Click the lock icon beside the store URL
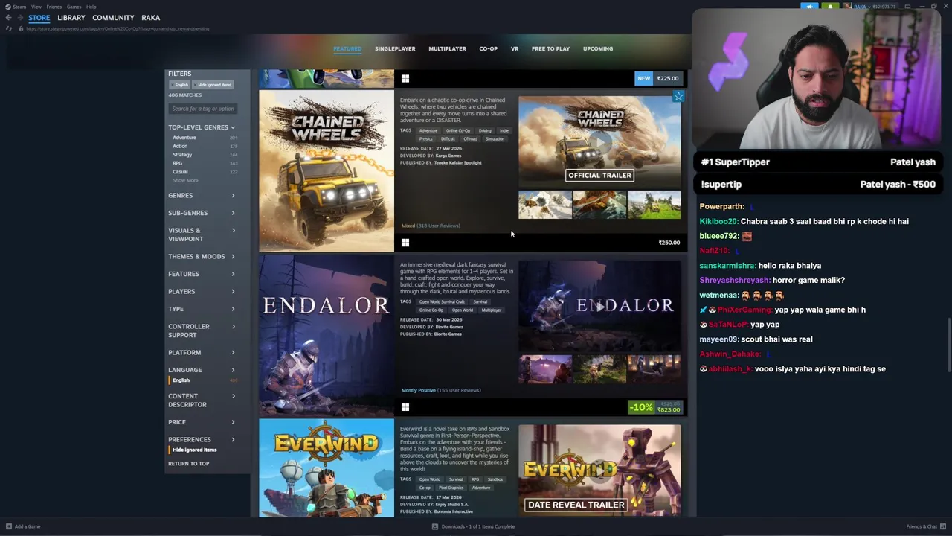This screenshot has width=952, height=536. coord(21,28)
